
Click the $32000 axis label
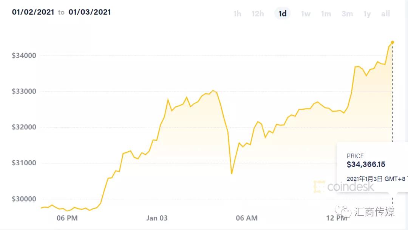point(24,127)
